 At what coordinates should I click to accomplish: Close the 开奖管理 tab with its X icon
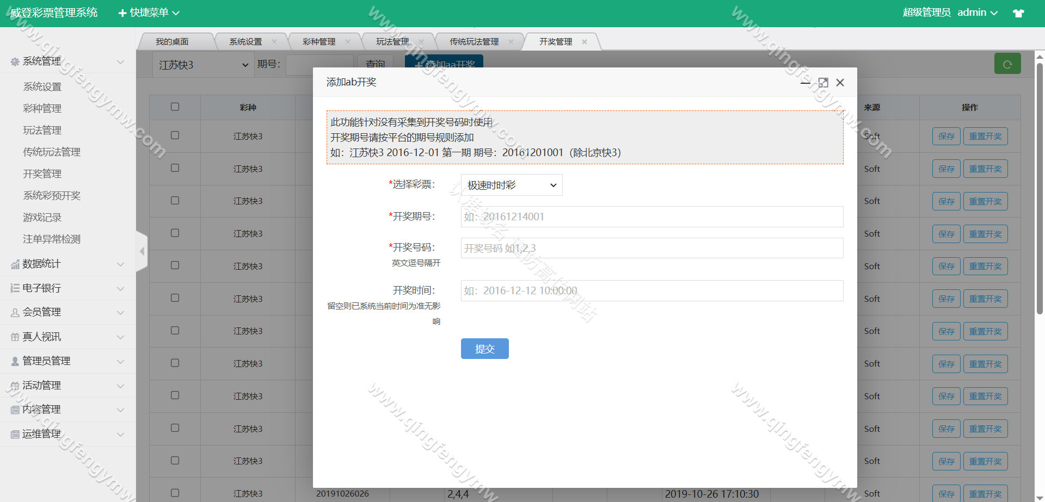585,42
